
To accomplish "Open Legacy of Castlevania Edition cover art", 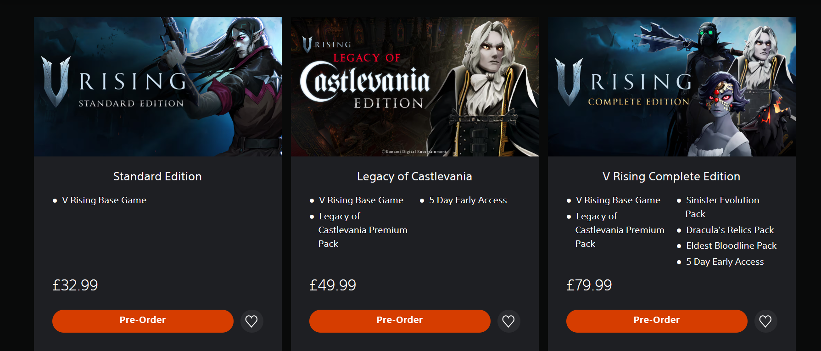I will [x=415, y=87].
